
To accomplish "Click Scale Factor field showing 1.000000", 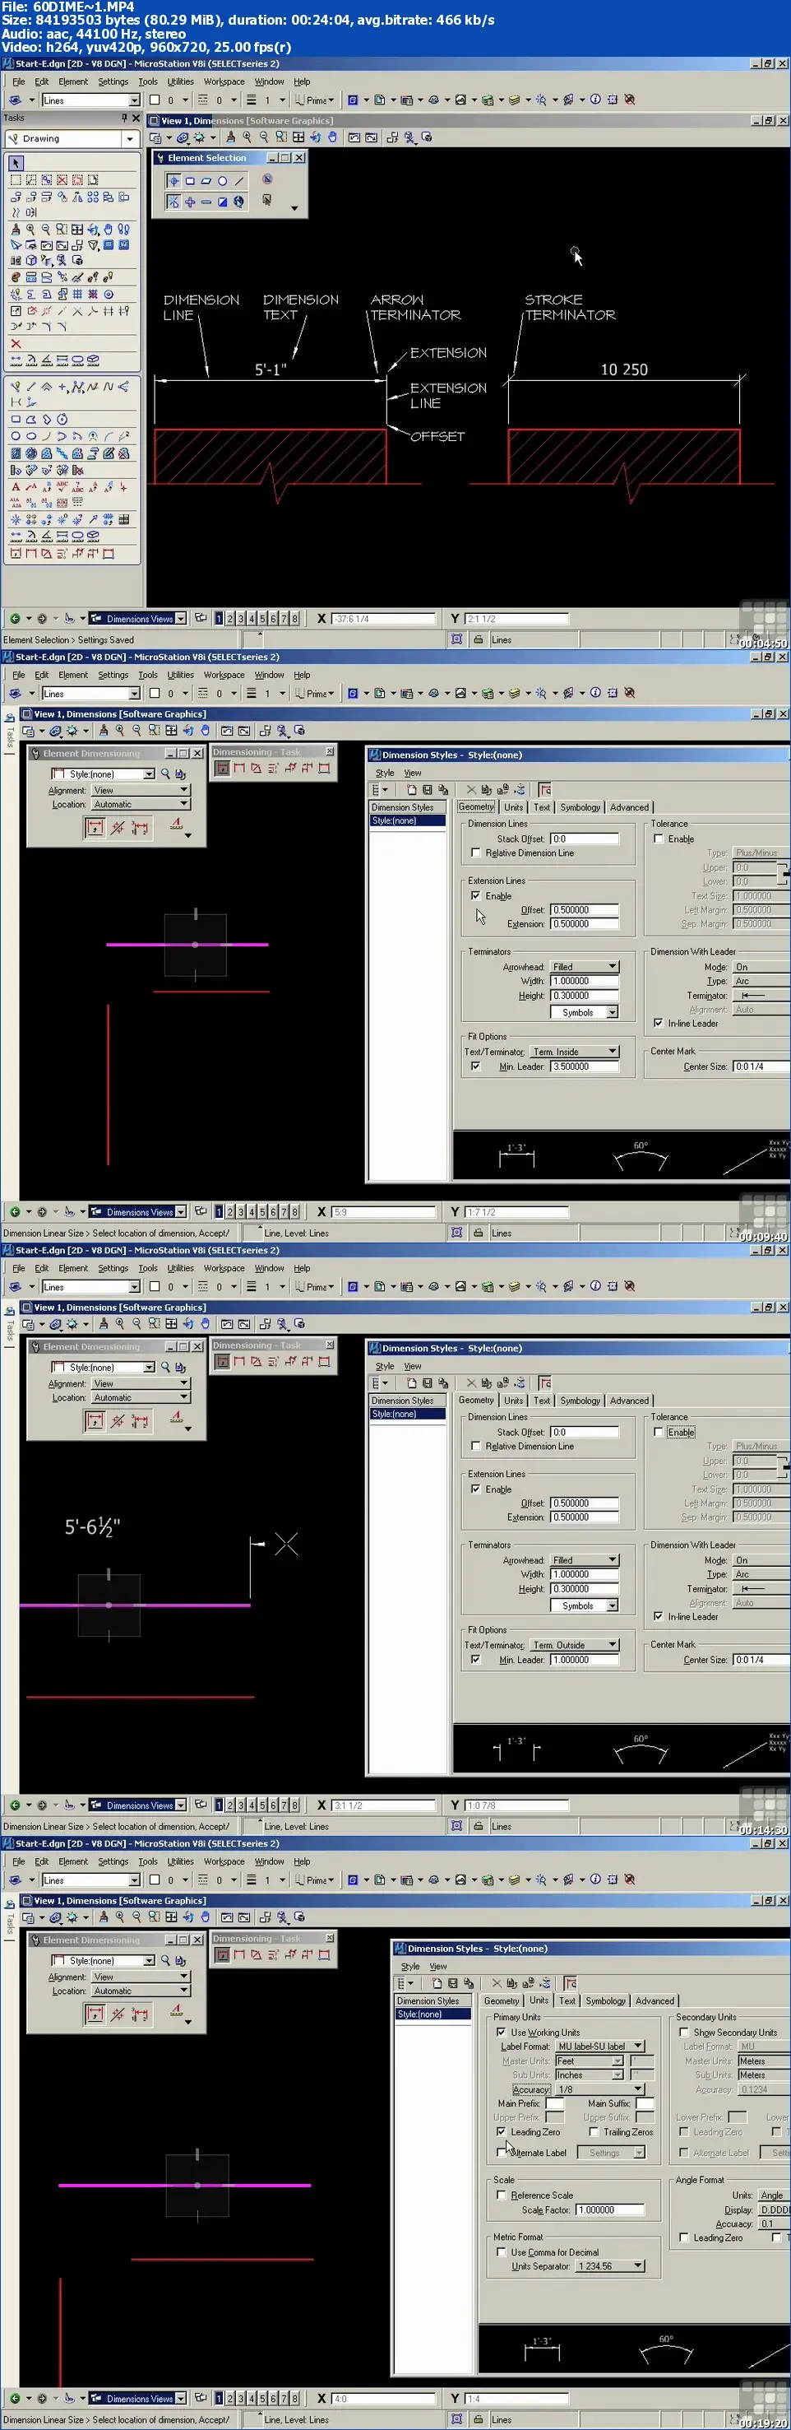I will click(610, 2209).
